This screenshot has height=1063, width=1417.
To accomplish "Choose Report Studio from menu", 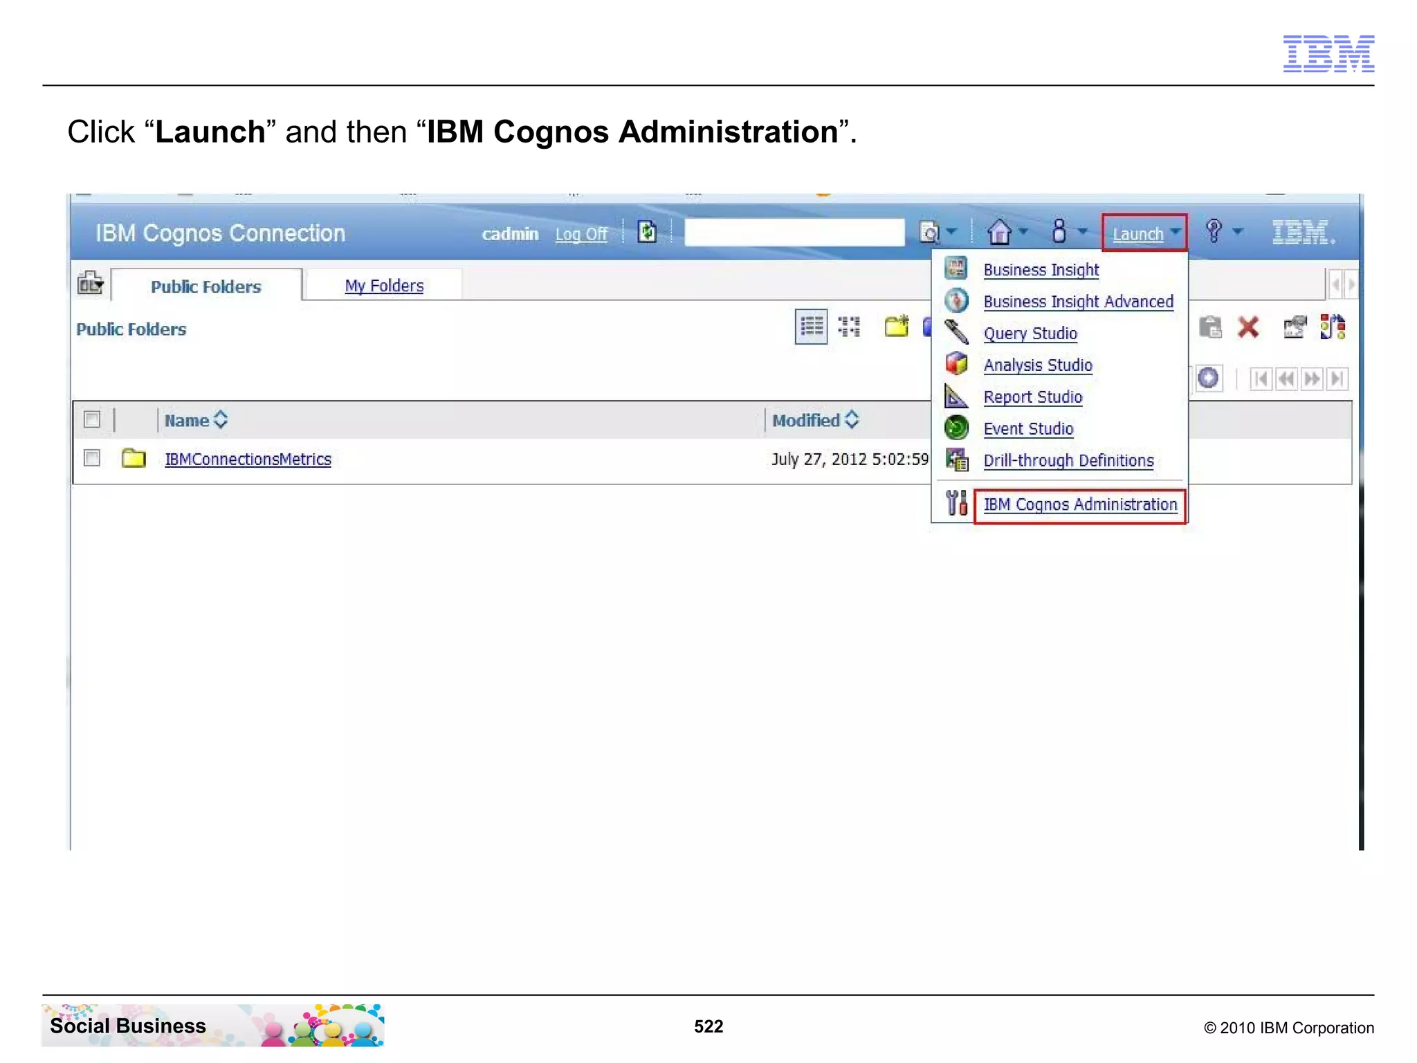I will (x=1032, y=397).
